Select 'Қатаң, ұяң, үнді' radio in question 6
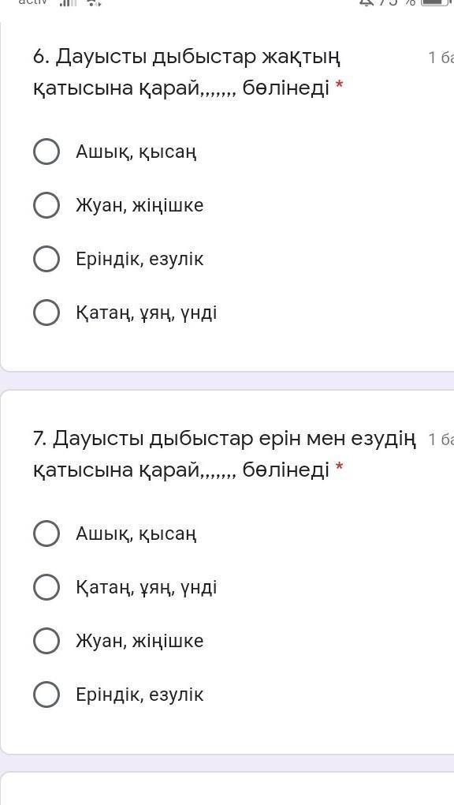 pos(47,313)
